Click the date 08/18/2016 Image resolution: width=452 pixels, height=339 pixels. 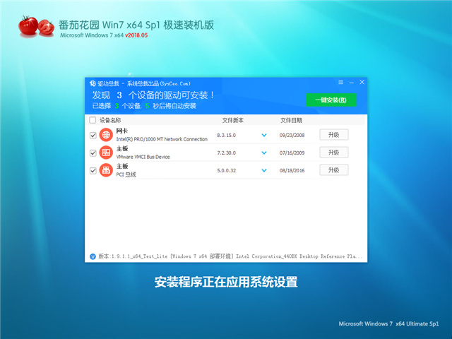292,171
